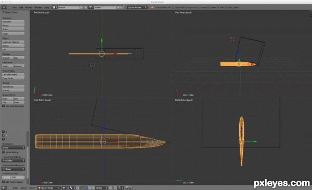Click the Repeat Last button

[14, 87]
